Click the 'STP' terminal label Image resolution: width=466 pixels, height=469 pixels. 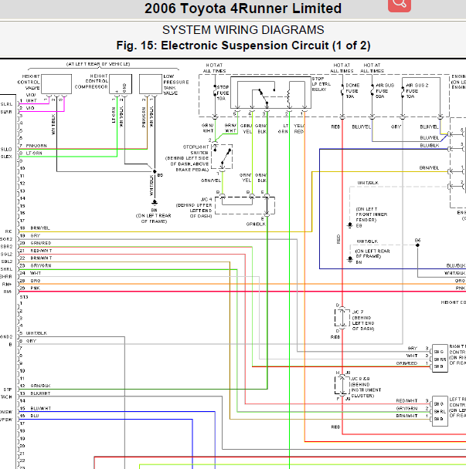[8, 390]
